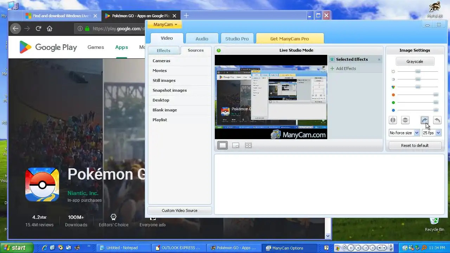Click the Grayscale button

click(415, 61)
